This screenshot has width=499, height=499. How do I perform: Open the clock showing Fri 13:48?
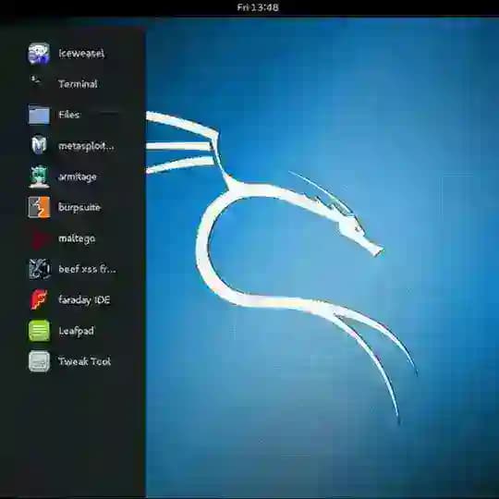click(258, 7)
